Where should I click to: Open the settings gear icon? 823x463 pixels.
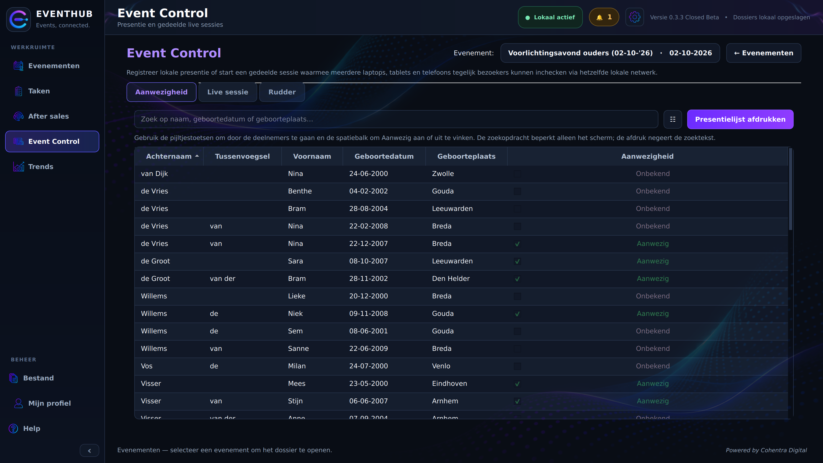pyautogui.click(x=634, y=17)
